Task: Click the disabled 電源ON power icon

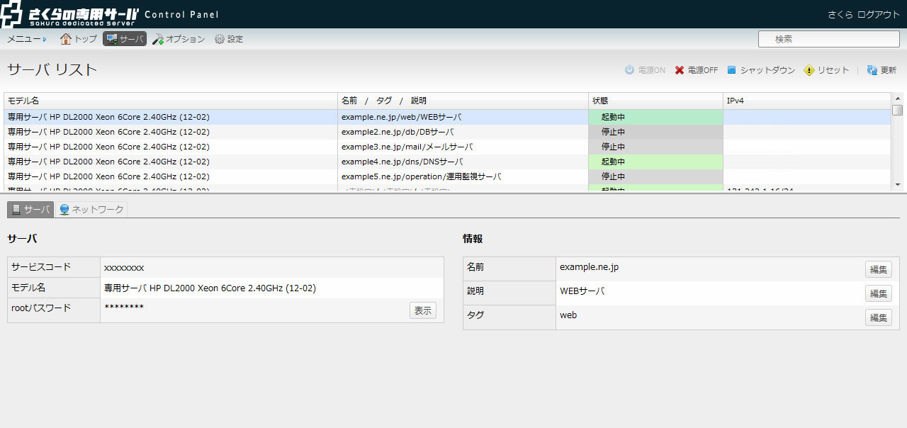Action: (629, 70)
